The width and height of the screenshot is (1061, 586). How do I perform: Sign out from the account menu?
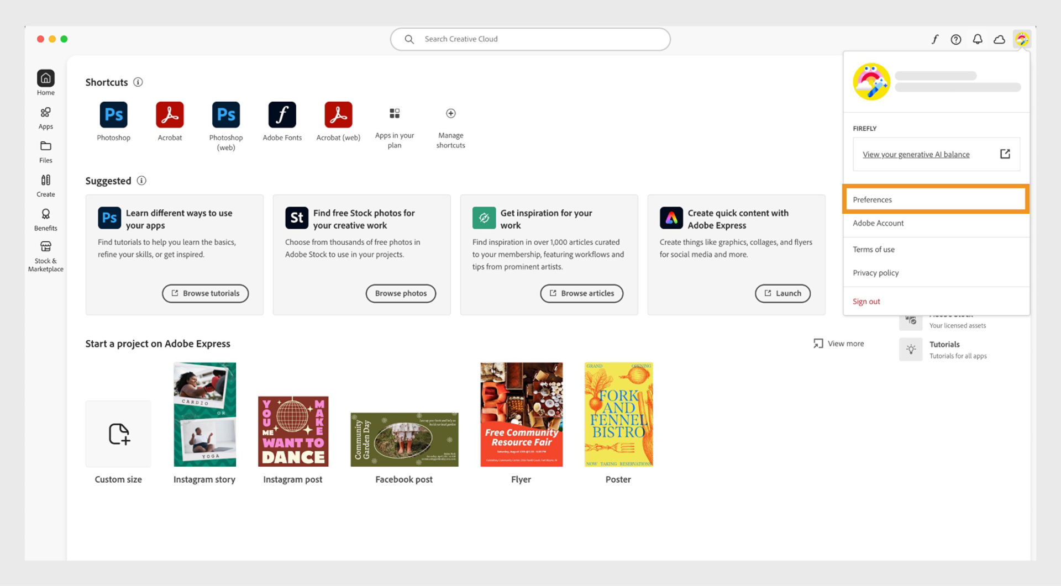point(866,301)
